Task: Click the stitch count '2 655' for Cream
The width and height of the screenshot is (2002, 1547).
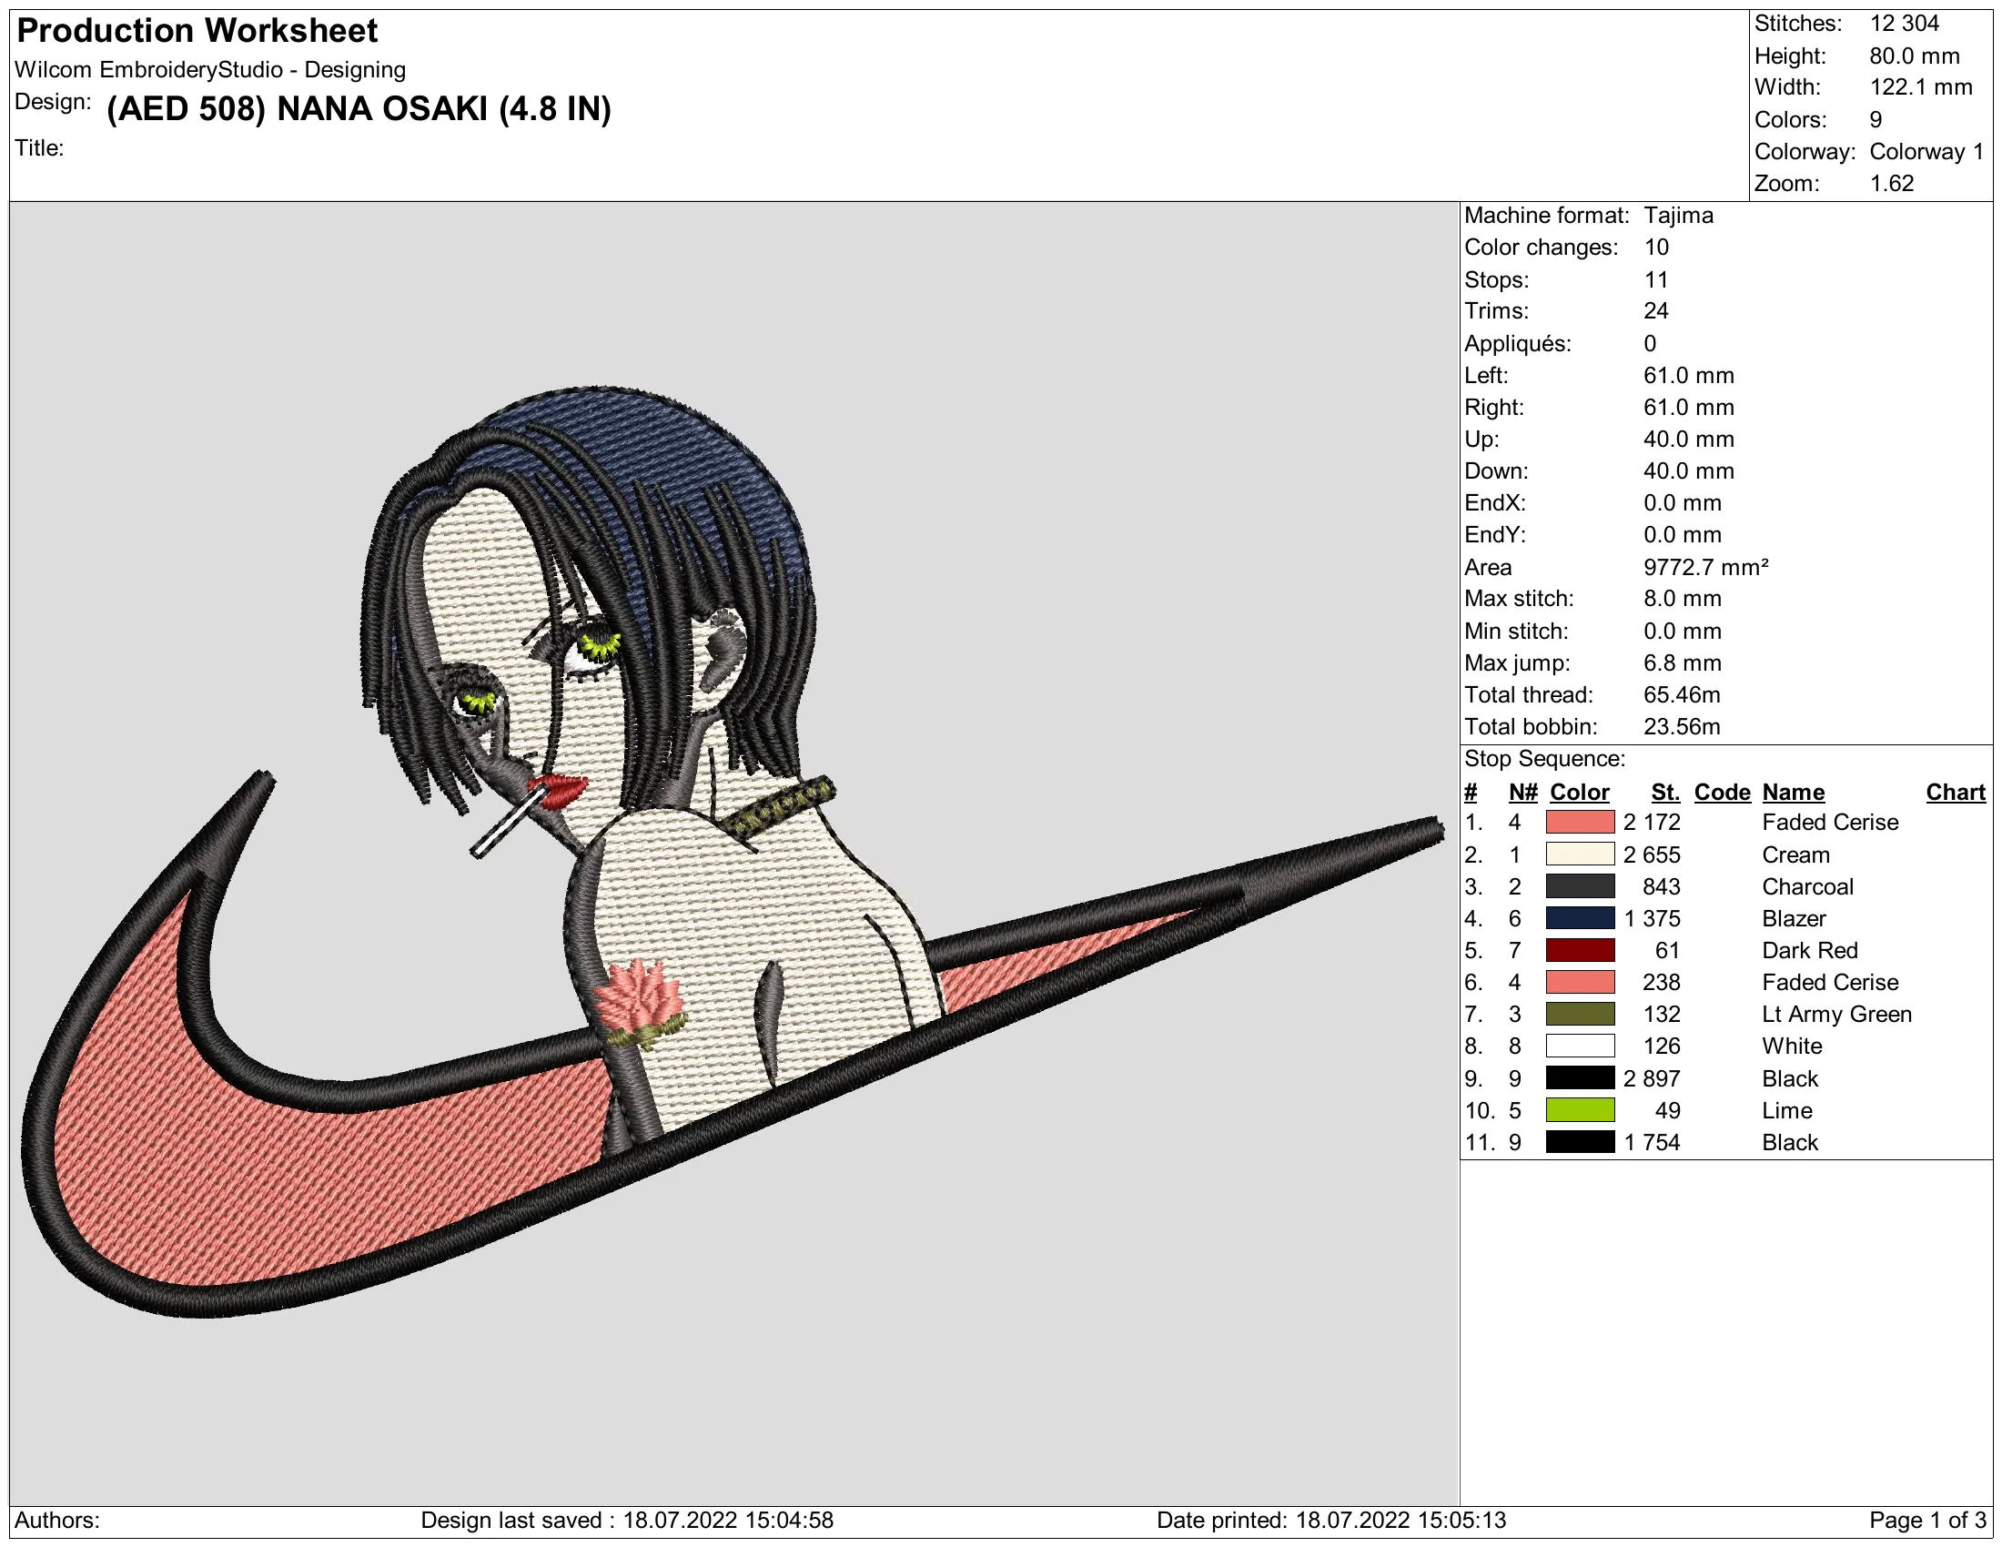Action: tap(1651, 855)
